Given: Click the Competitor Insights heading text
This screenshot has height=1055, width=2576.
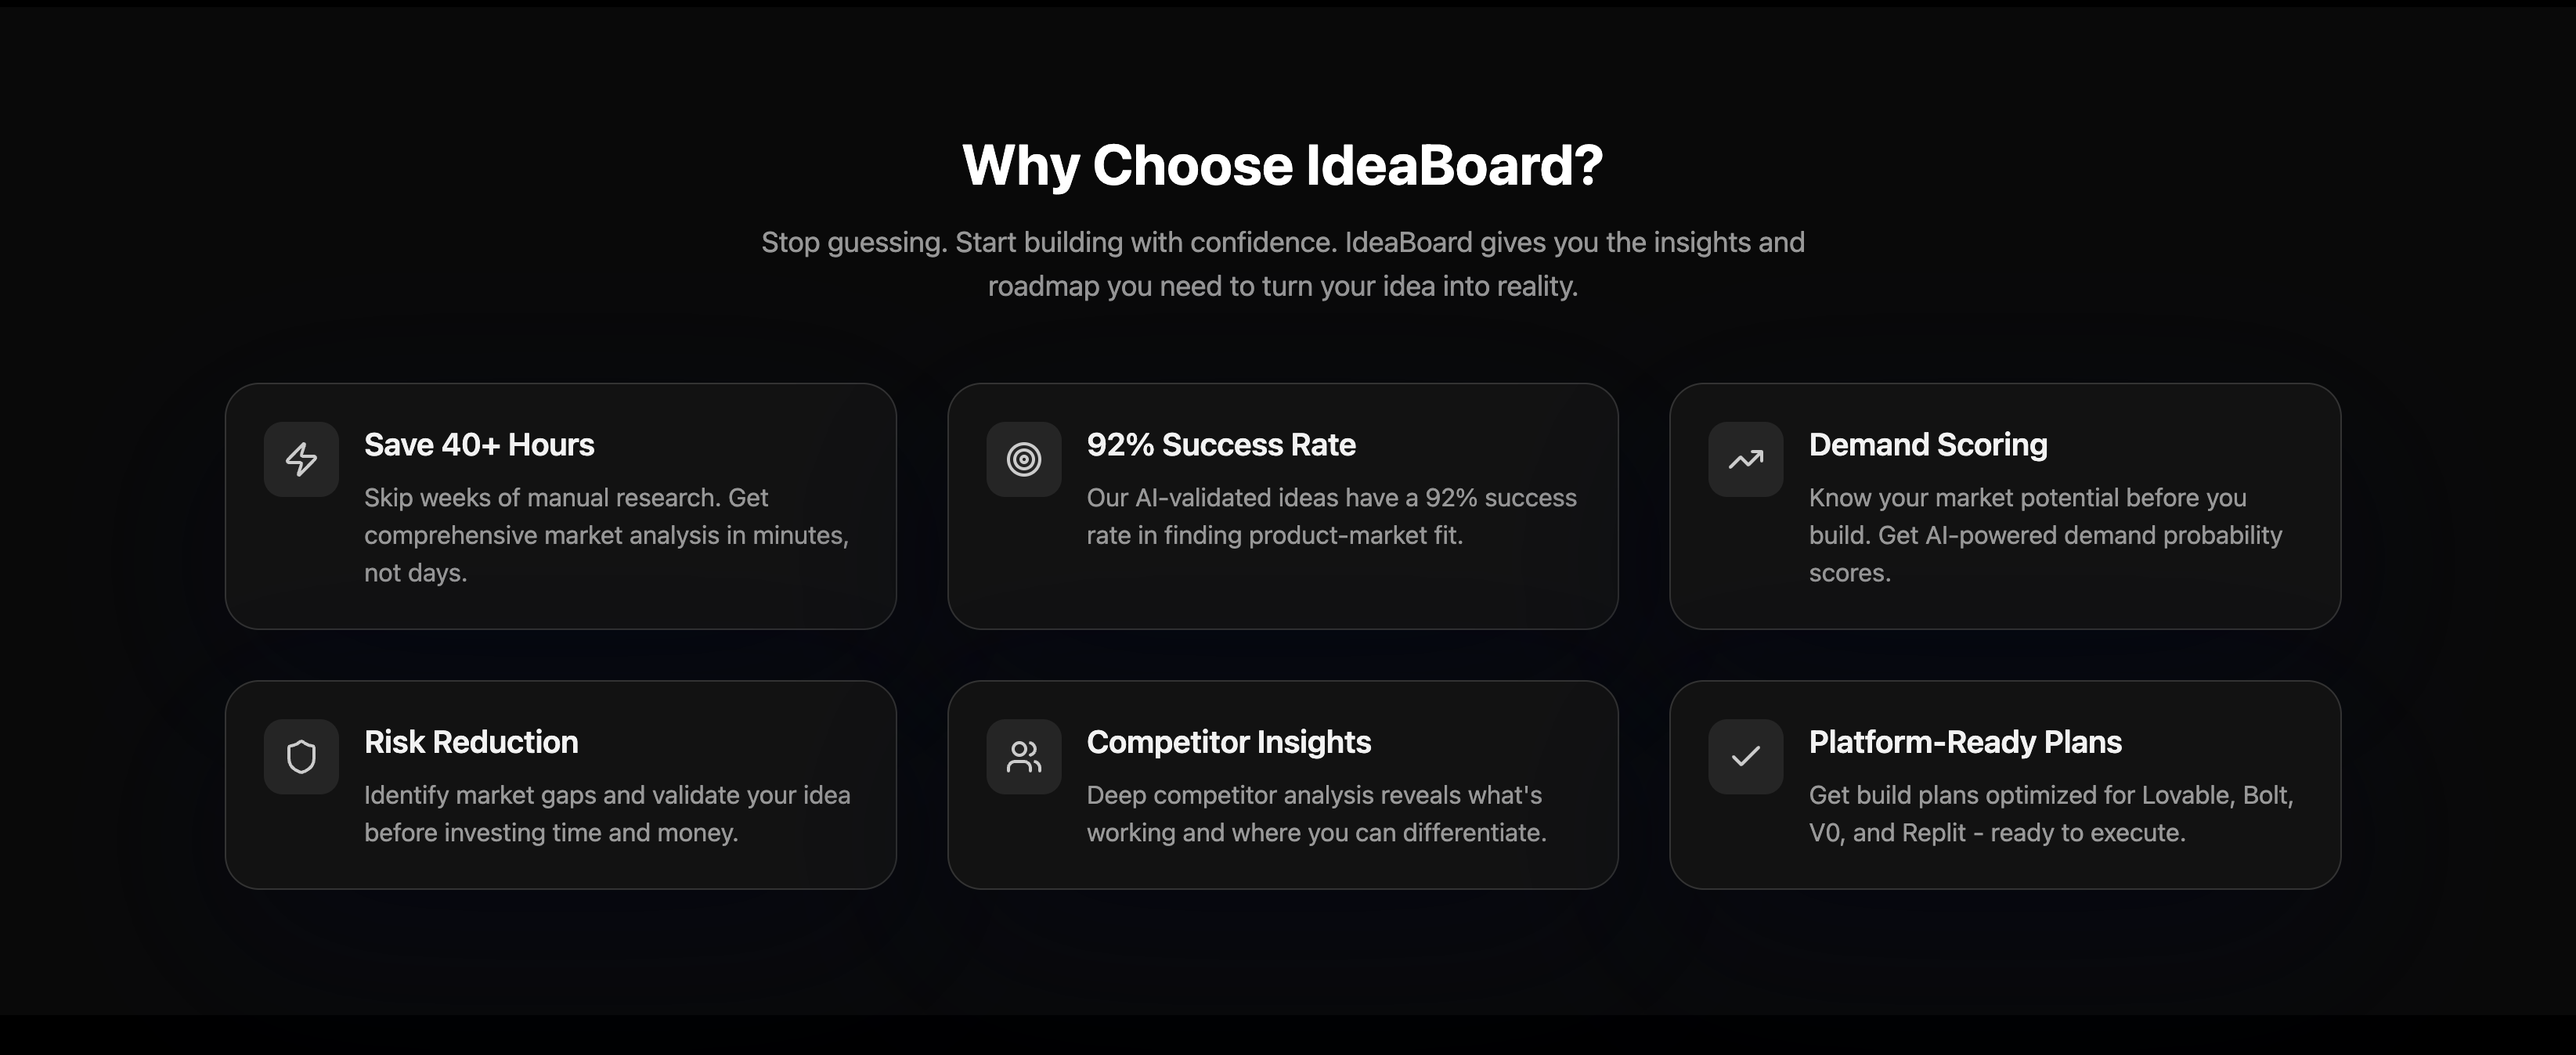Looking at the screenshot, I should click(x=1228, y=742).
